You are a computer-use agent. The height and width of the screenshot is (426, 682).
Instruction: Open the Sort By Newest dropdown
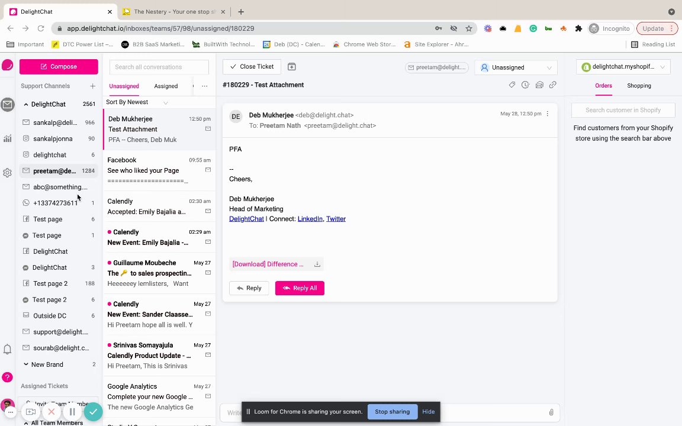[x=137, y=102]
